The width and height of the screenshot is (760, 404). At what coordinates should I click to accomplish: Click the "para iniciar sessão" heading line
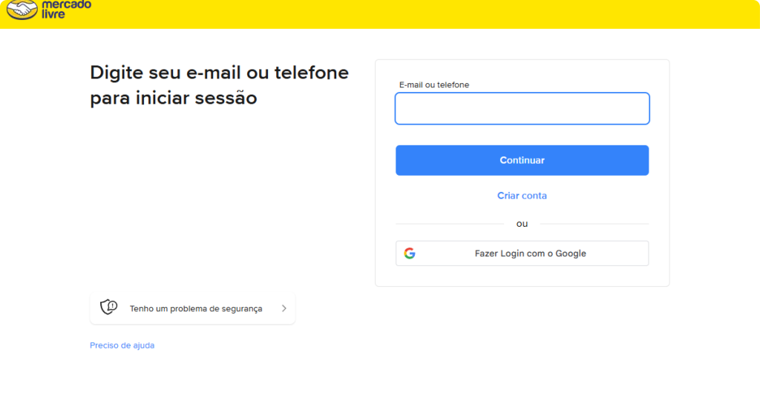point(174,98)
